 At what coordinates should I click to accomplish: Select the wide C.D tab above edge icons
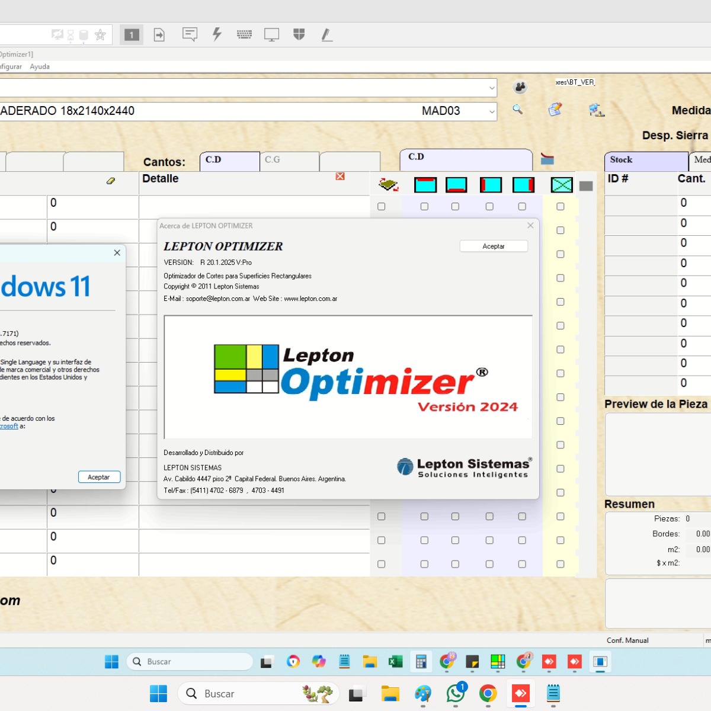[x=466, y=160]
